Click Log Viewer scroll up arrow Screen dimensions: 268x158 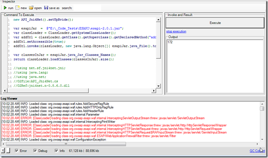tap(262, 104)
